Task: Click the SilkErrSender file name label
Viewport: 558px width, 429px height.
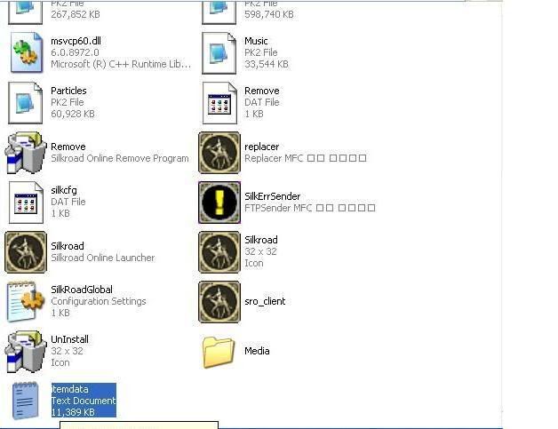Action: coord(272,196)
